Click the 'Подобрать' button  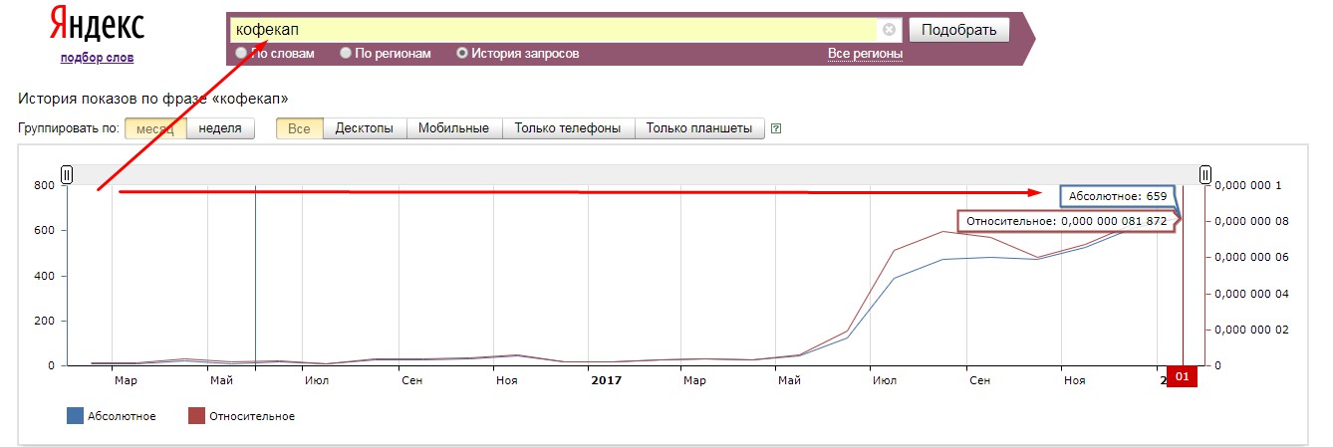959,30
